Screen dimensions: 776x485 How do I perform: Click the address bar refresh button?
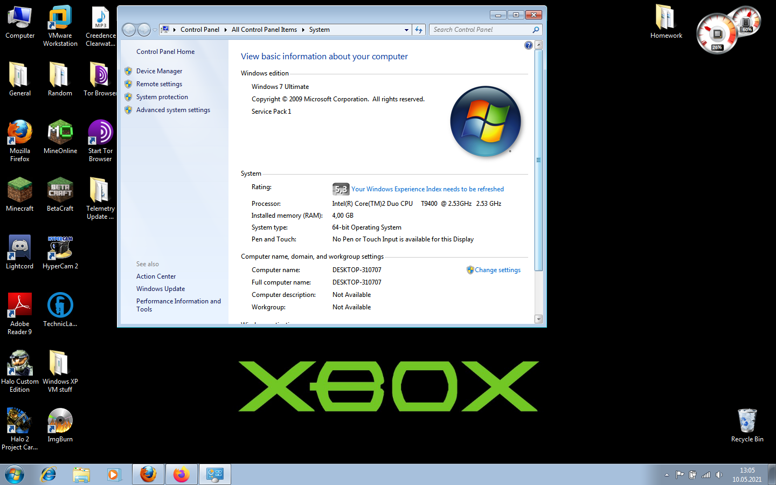click(x=419, y=30)
